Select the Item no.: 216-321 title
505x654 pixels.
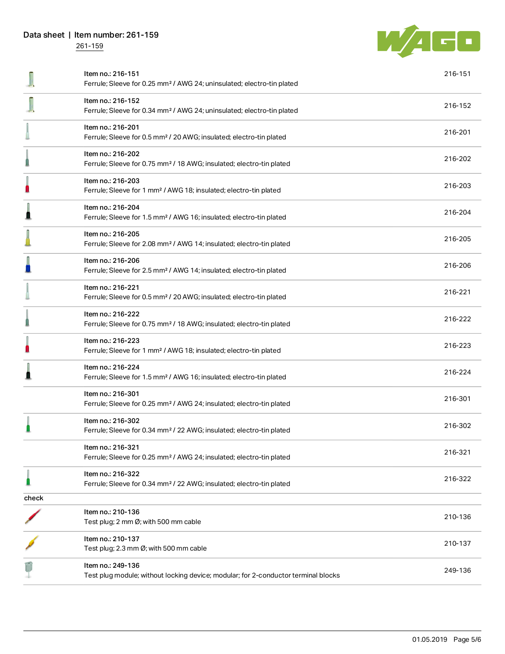tap(111, 447)
